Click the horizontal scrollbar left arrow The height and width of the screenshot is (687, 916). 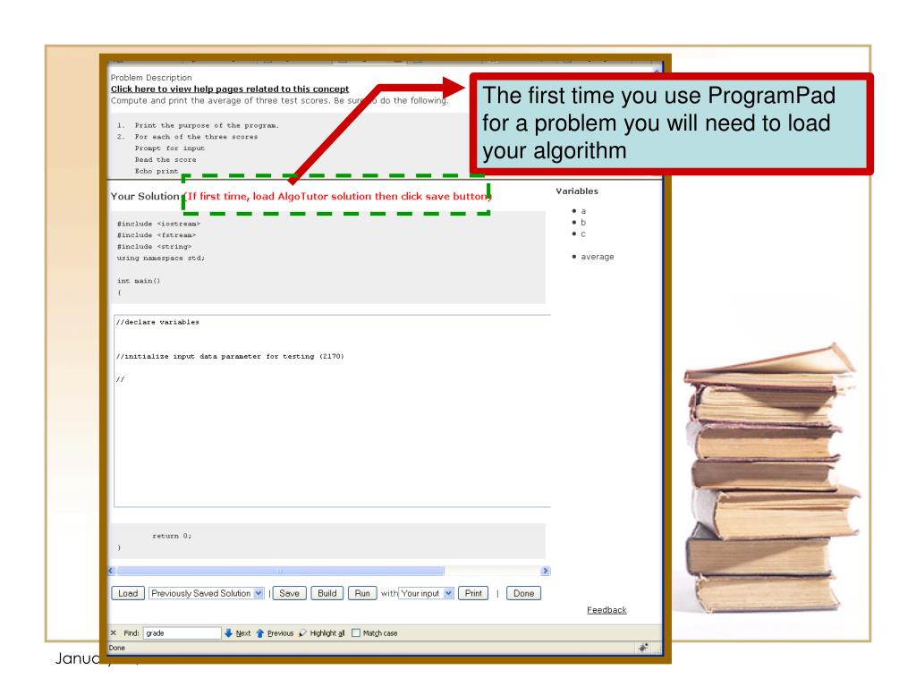tap(112, 571)
